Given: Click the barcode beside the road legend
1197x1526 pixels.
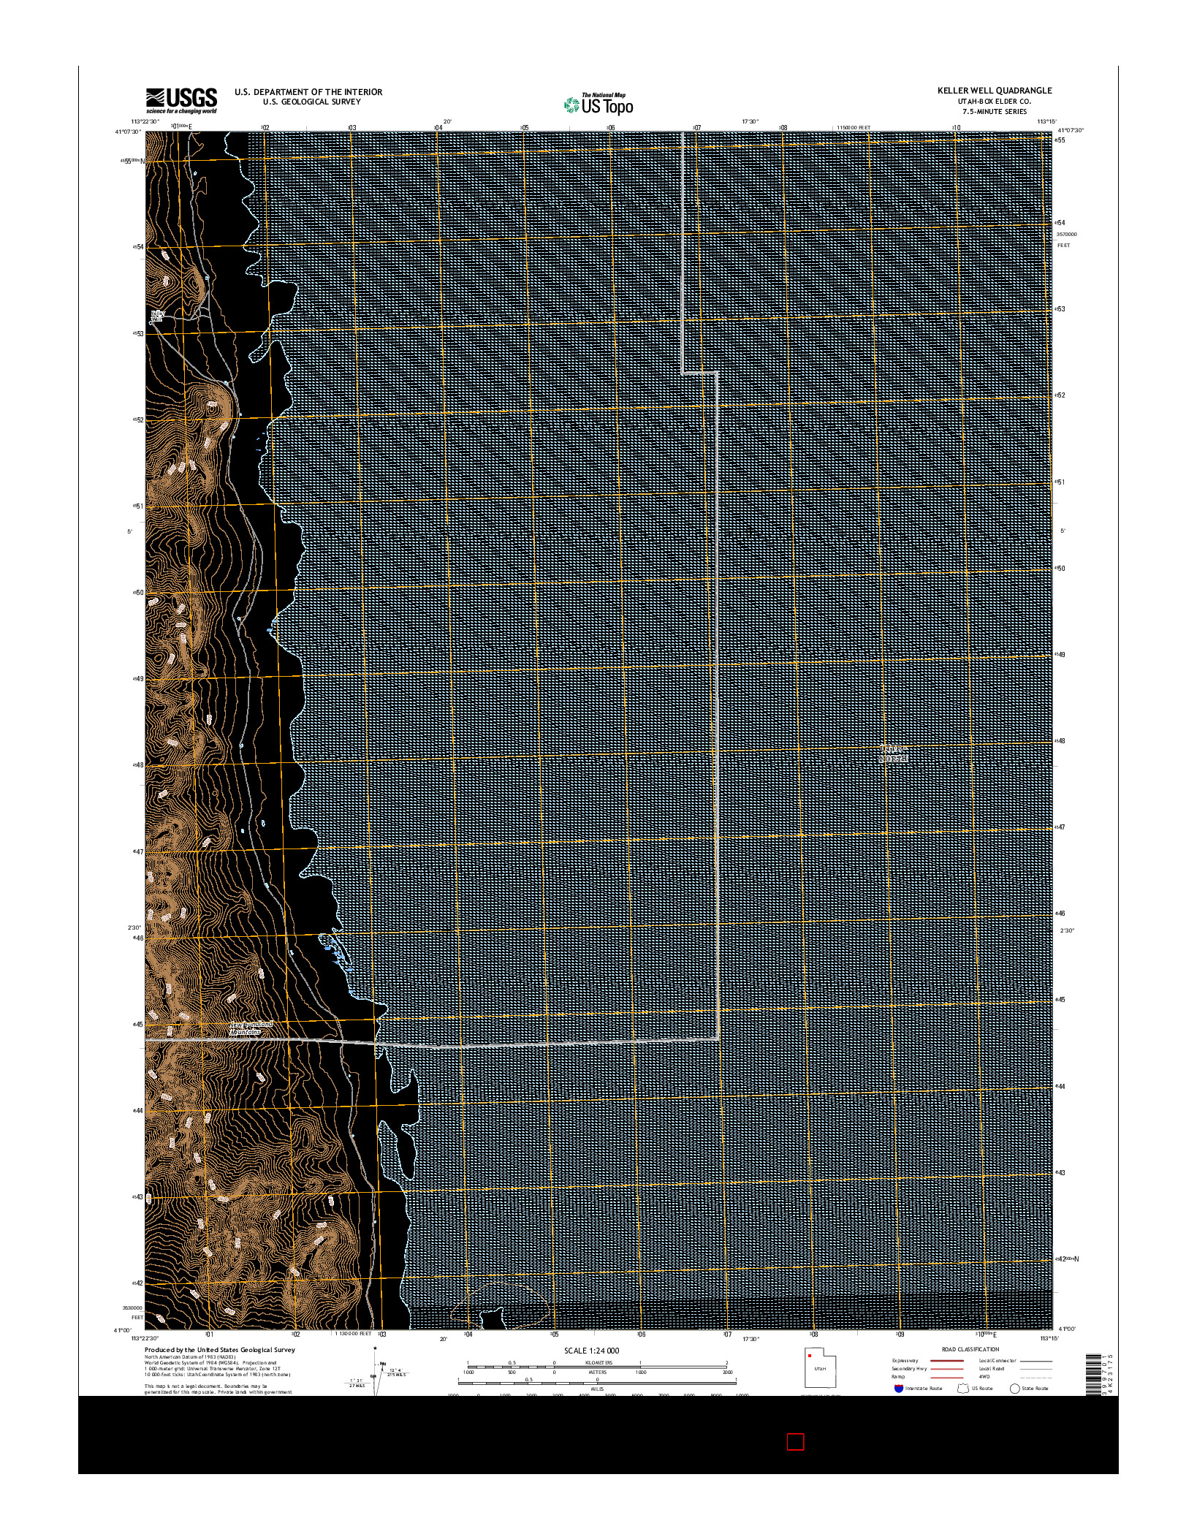Looking at the screenshot, I should [x=1092, y=1375].
